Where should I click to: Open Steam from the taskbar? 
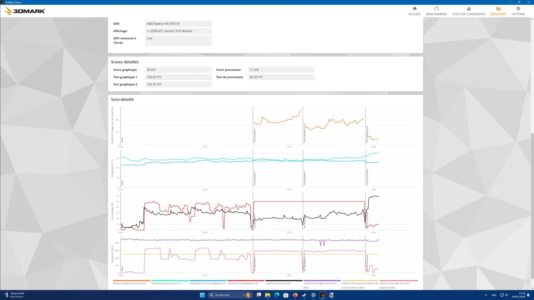pos(304,295)
